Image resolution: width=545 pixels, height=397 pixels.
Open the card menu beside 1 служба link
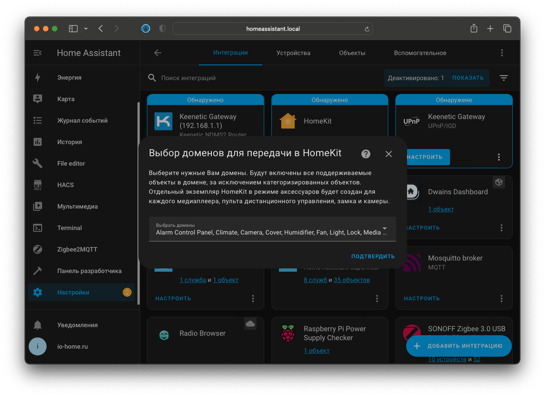pyautogui.click(x=253, y=299)
